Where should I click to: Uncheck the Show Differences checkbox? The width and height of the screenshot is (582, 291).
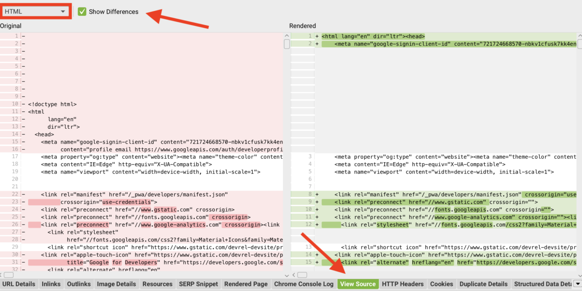tap(82, 11)
